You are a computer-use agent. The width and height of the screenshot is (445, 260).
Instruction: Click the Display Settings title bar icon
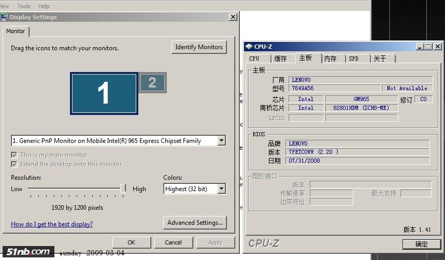pyautogui.click(x=4, y=17)
